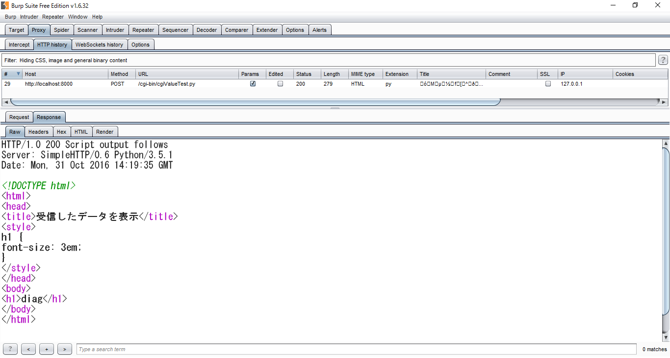Switch to the Comparer tab
This screenshot has height=358, width=670.
pyautogui.click(x=237, y=30)
